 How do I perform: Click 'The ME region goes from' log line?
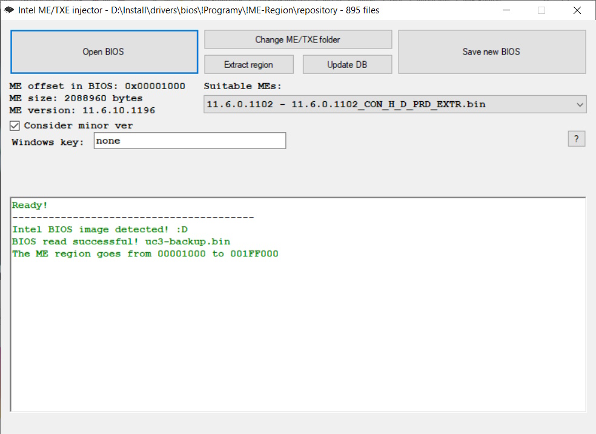pos(145,253)
